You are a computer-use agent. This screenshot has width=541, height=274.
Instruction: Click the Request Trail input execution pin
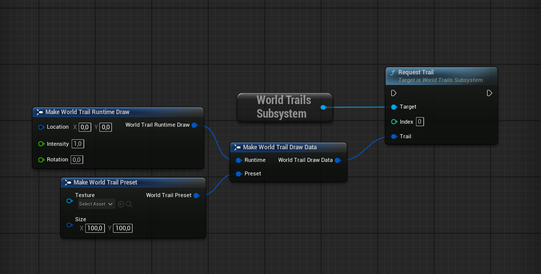[394, 94]
